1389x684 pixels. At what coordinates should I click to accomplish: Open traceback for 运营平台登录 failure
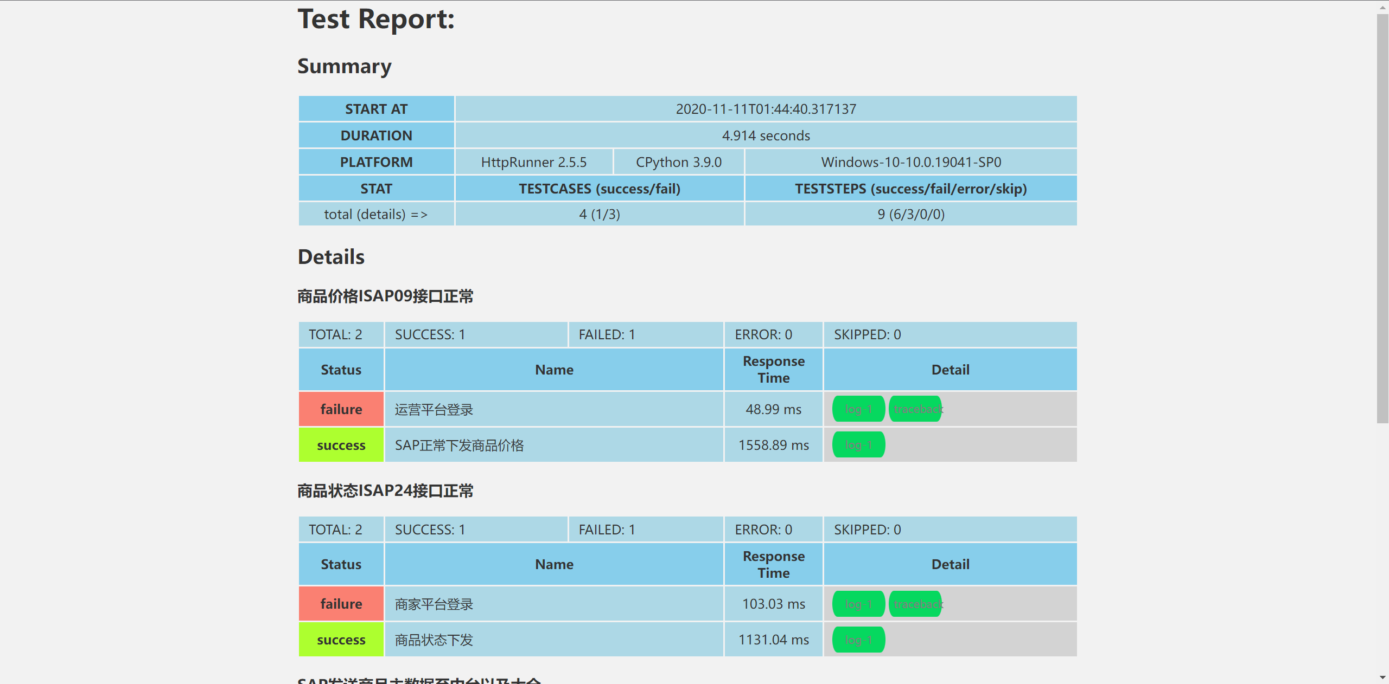[916, 409]
